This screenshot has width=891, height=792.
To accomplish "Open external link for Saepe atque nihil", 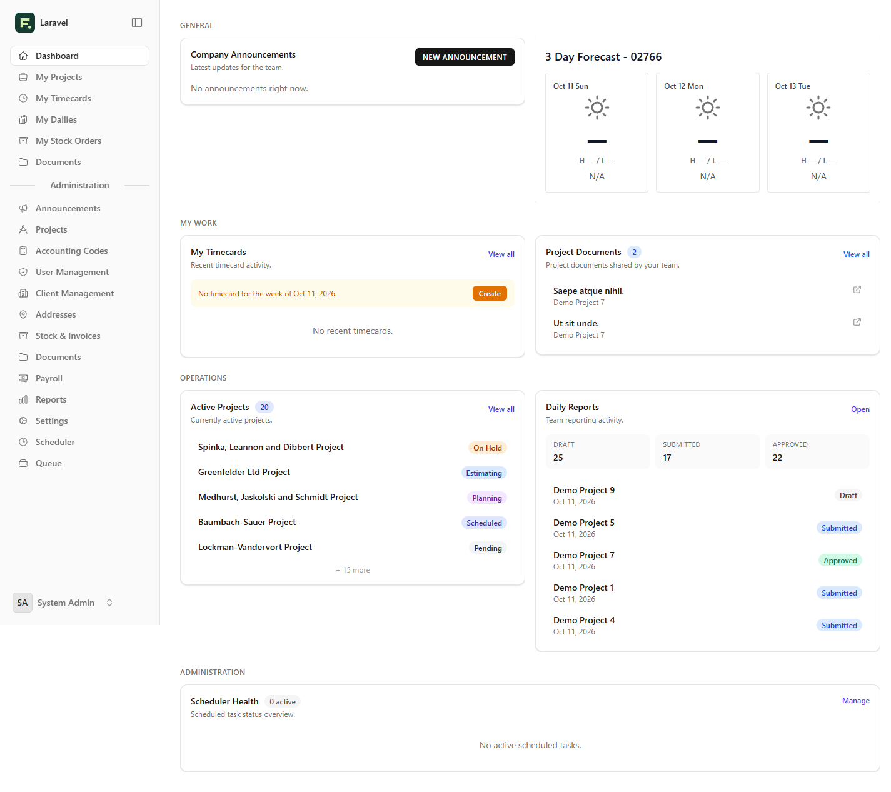I will [857, 289].
